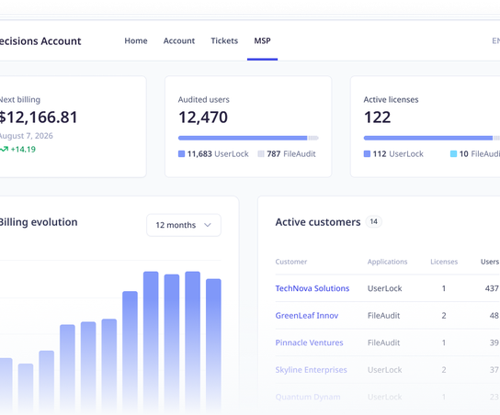Click the 437 users value for TechNova Solutions
The width and height of the screenshot is (500, 415).
pos(492,288)
